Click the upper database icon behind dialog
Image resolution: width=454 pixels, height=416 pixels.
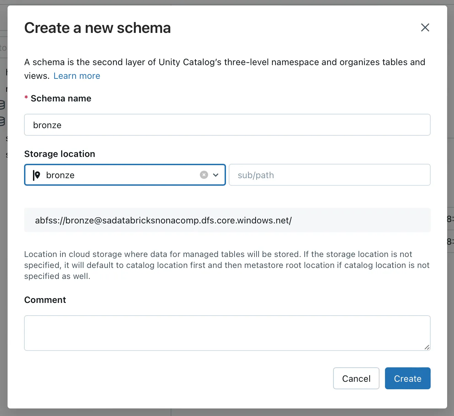click(3, 105)
